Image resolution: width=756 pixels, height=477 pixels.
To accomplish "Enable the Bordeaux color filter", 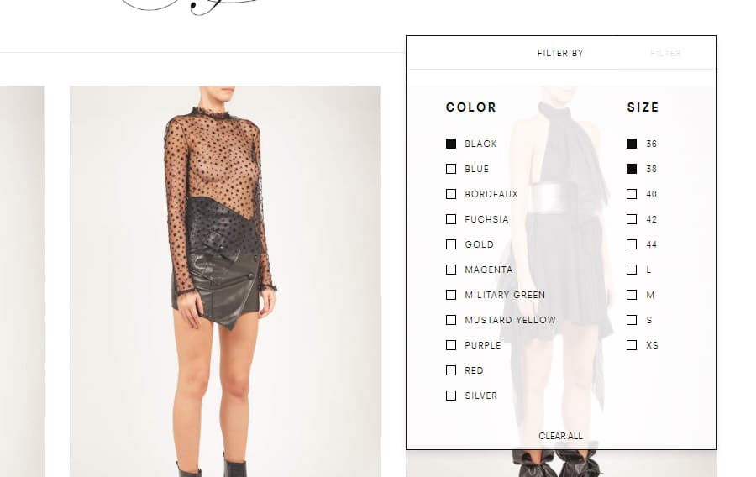I will pos(451,194).
